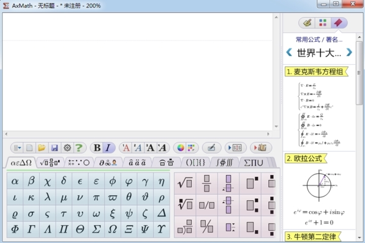Insert square root template

click(185, 184)
